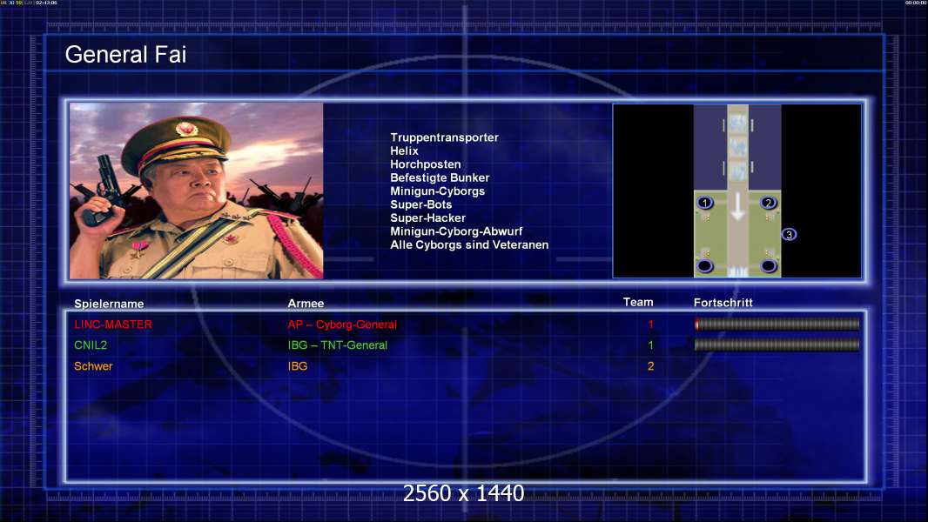Click the "General Fai" title text
The image size is (928, 522).
(125, 55)
